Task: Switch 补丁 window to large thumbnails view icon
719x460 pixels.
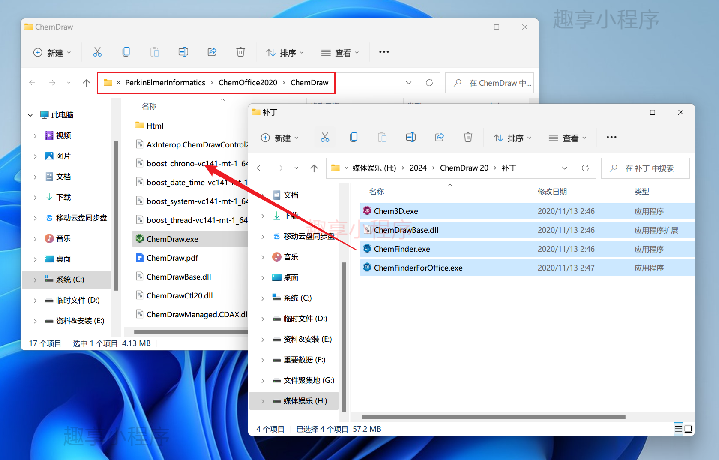Action: [688, 429]
